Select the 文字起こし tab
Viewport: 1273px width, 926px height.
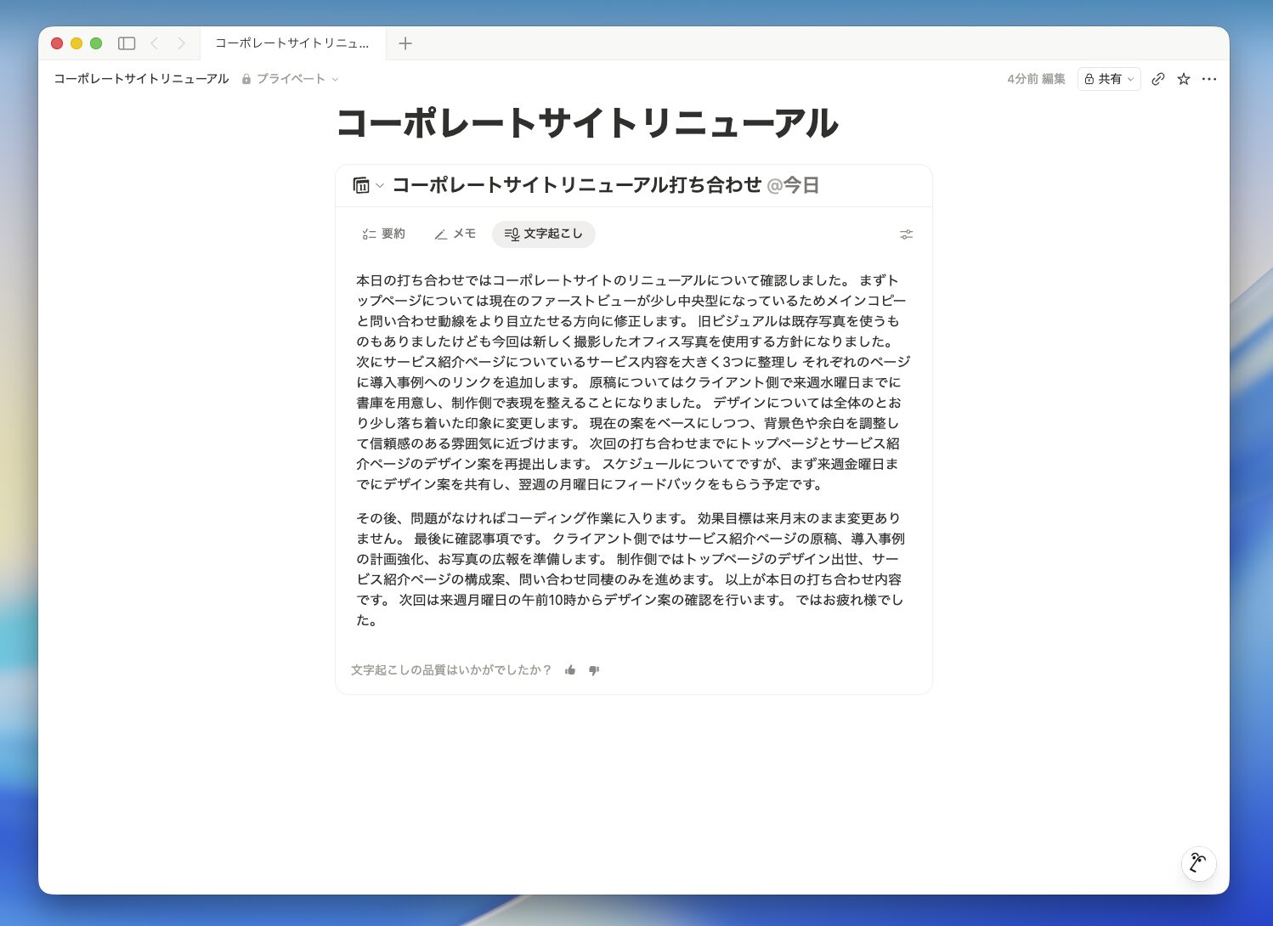coord(544,234)
